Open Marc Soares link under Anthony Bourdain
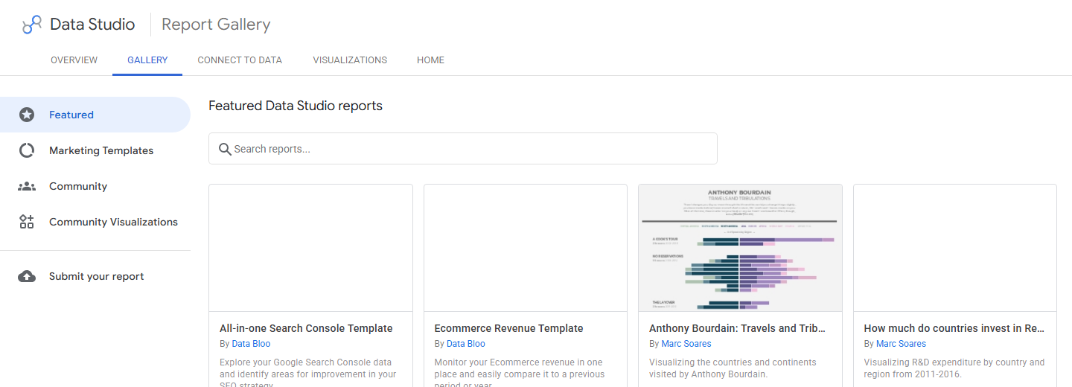The height and width of the screenshot is (387, 1072). pos(686,344)
